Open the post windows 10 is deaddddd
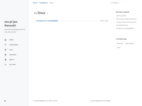This screenshot has width=142, height=106. point(47,21)
